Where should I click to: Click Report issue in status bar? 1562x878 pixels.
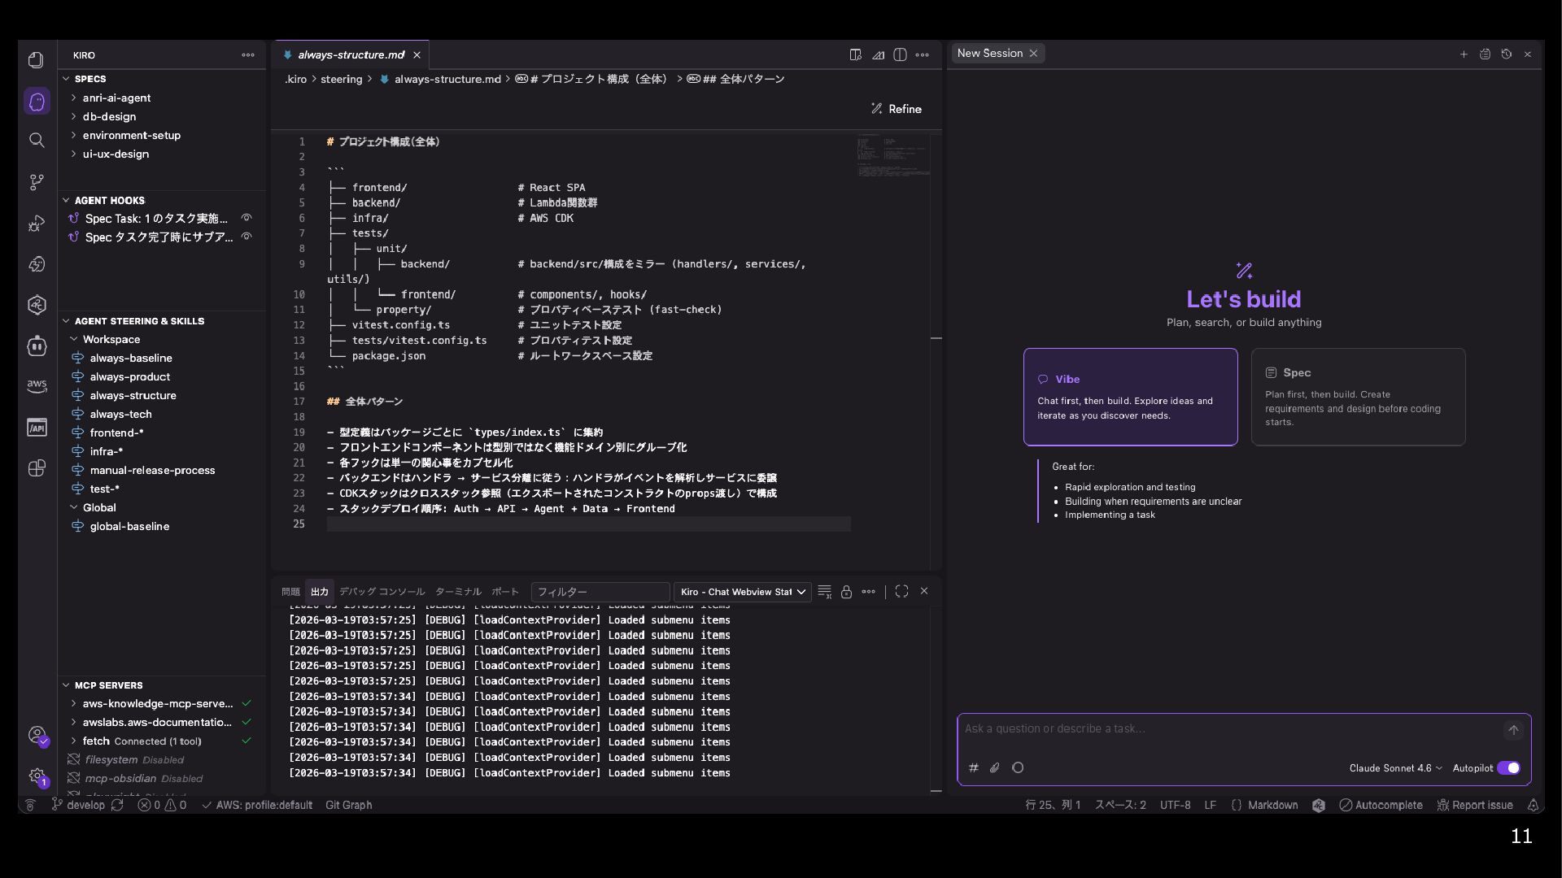coord(1475,805)
